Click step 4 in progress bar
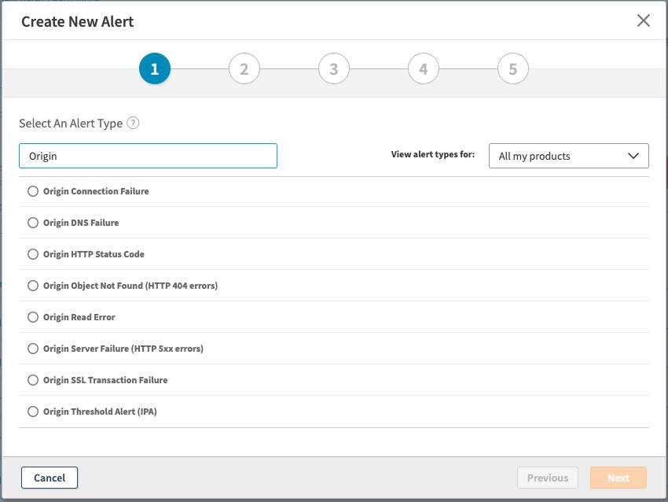The width and height of the screenshot is (668, 502). coord(423,69)
